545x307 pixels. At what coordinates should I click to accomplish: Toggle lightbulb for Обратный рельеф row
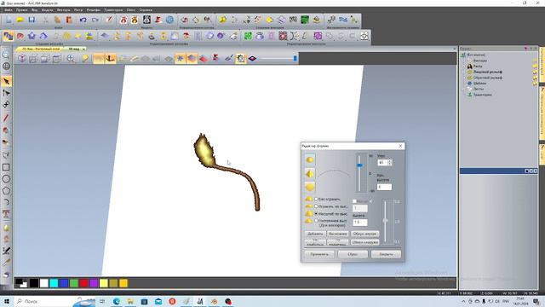click(x=535, y=78)
